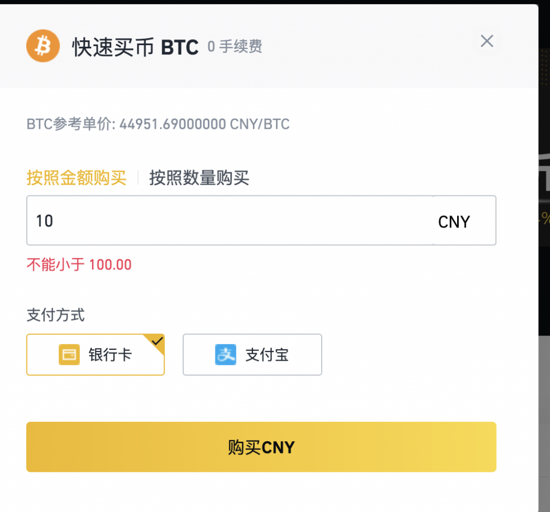Select 支付宝 as the payment method
The width and height of the screenshot is (550, 512).
coord(252,355)
